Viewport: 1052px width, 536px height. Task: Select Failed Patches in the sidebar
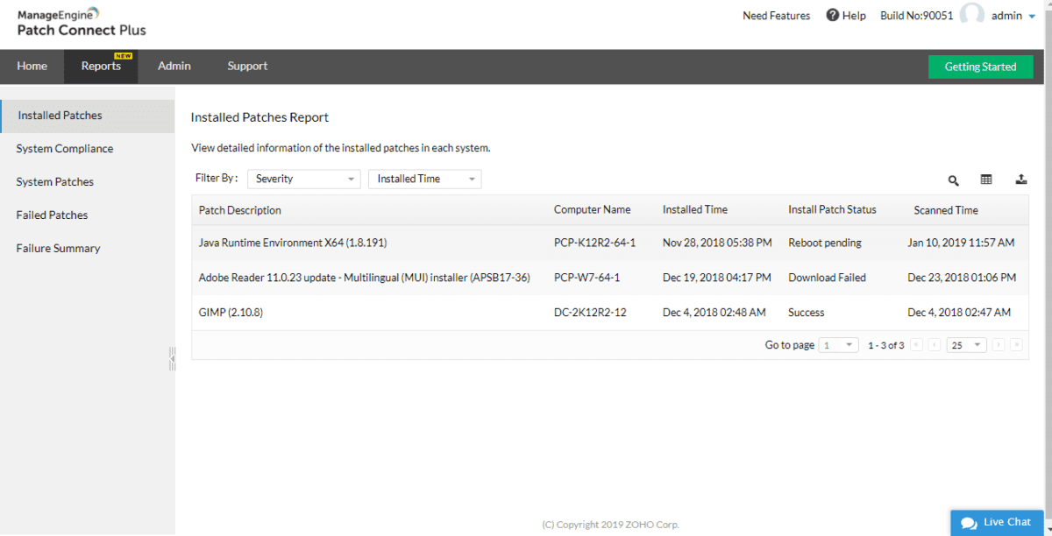pos(52,215)
